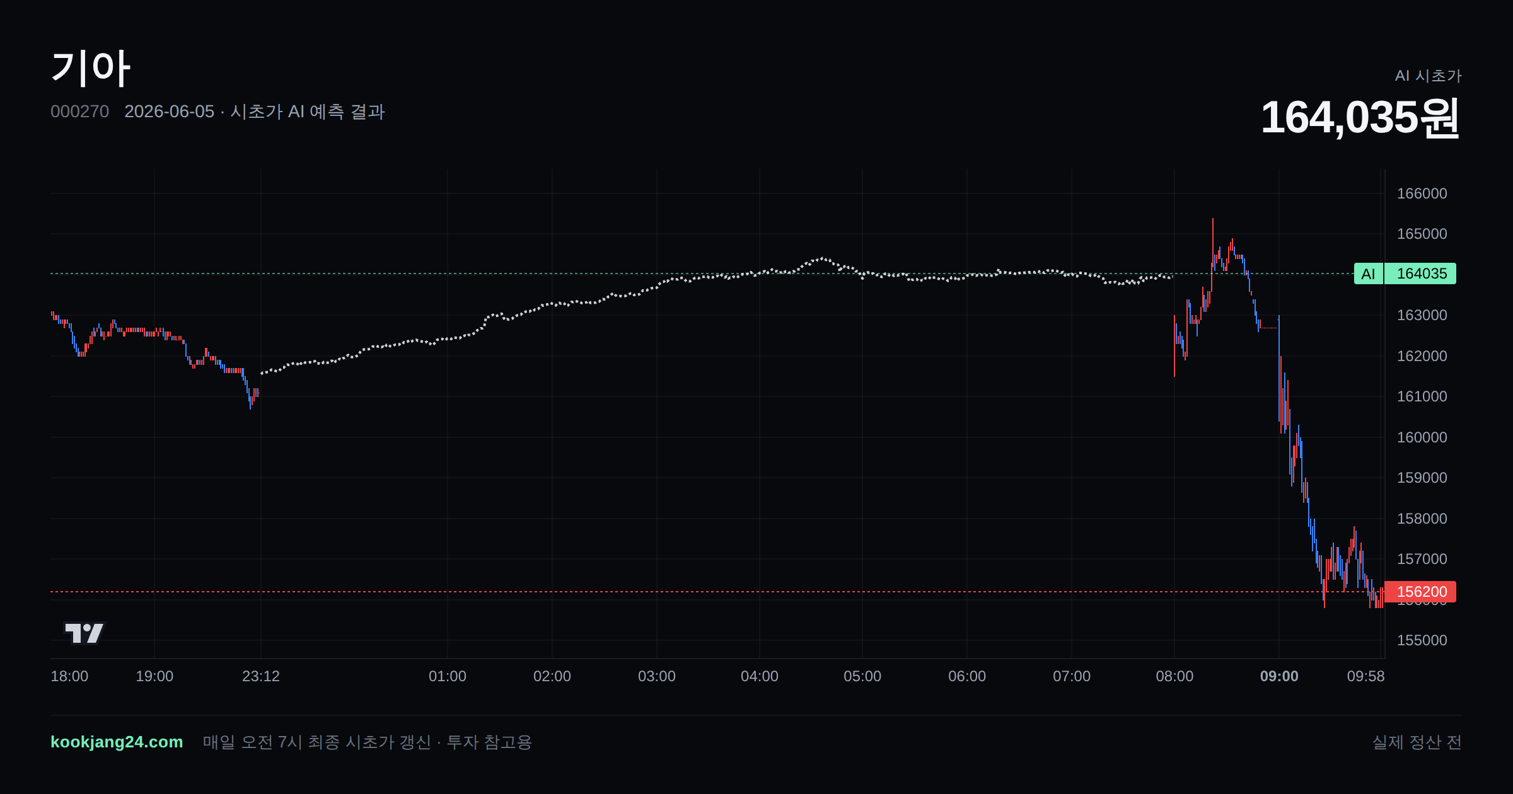Click the kookjang24.com link
The height and width of the screenshot is (794, 1513).
coord(117,742)
